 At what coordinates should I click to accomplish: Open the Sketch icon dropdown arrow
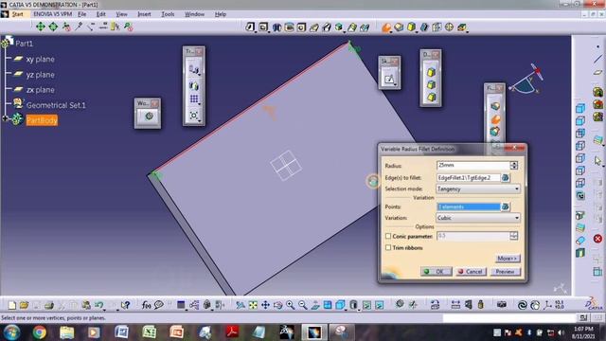coord(395,84)
